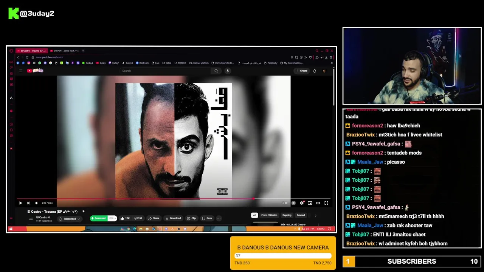This screenshot has height=272, width=484.
Task: Open YouTube hamburger guide menu
Action: (x=21, y=71)
